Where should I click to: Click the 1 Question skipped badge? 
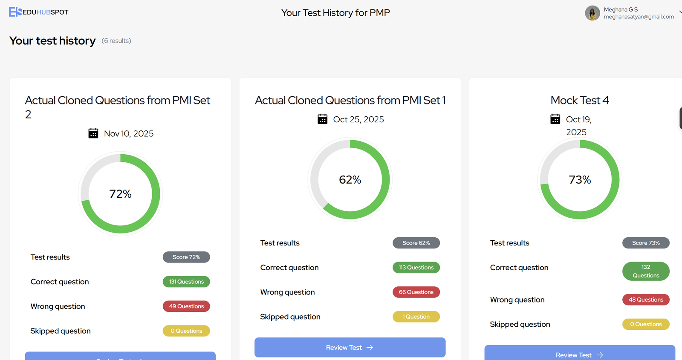tap(416, 317)
